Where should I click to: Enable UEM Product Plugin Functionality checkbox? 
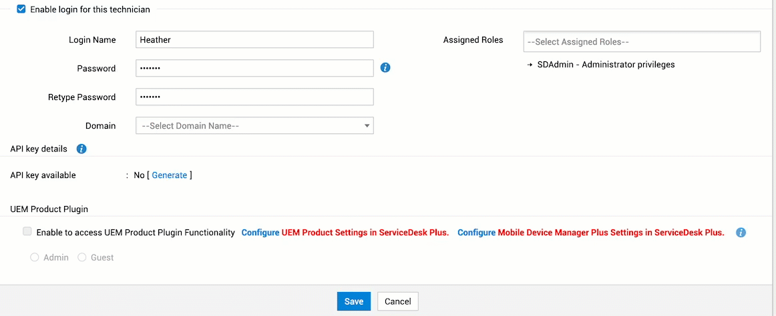[x=27, y=232]
